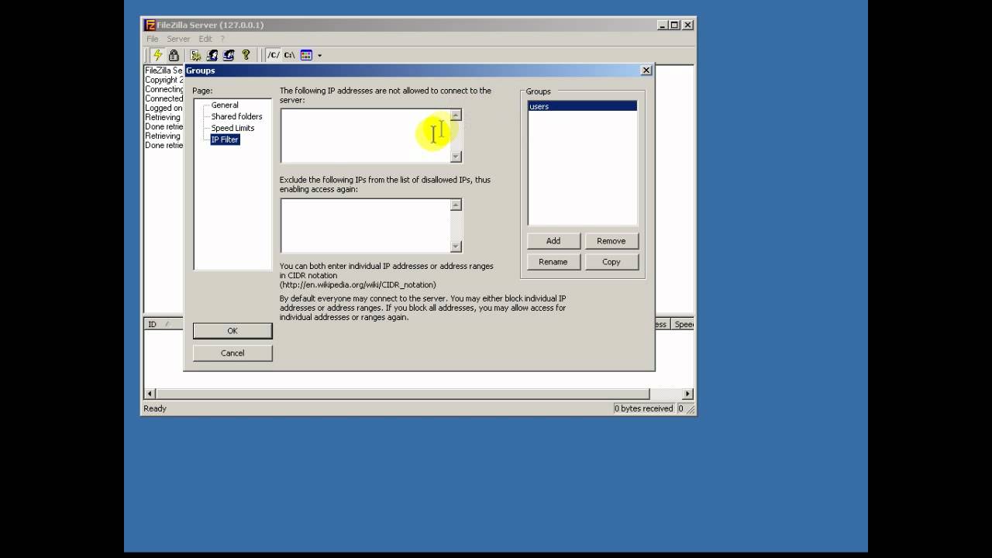
Task: Open the dropdown arrow beside the grid icon
Action: [319, 55]
